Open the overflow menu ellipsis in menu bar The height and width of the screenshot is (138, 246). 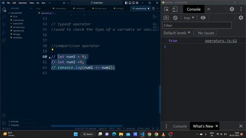(x=50, y=3)
